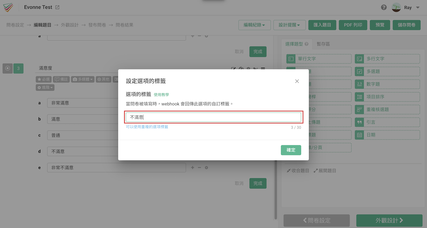This screenshot has width=427, height=228.
Task: Add the 數字題 question type
Action: click(388, 84)
